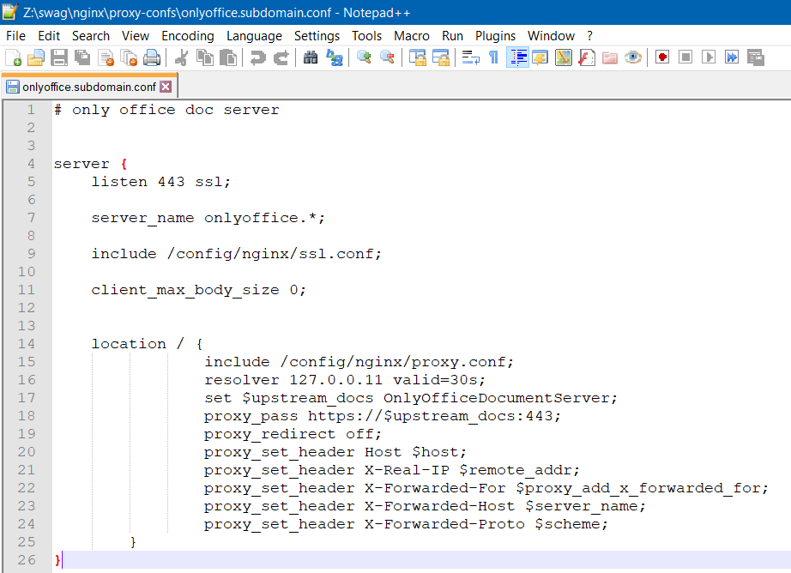
Task: Toggle synchronize vertical scrolling
Action: point(417,57)
